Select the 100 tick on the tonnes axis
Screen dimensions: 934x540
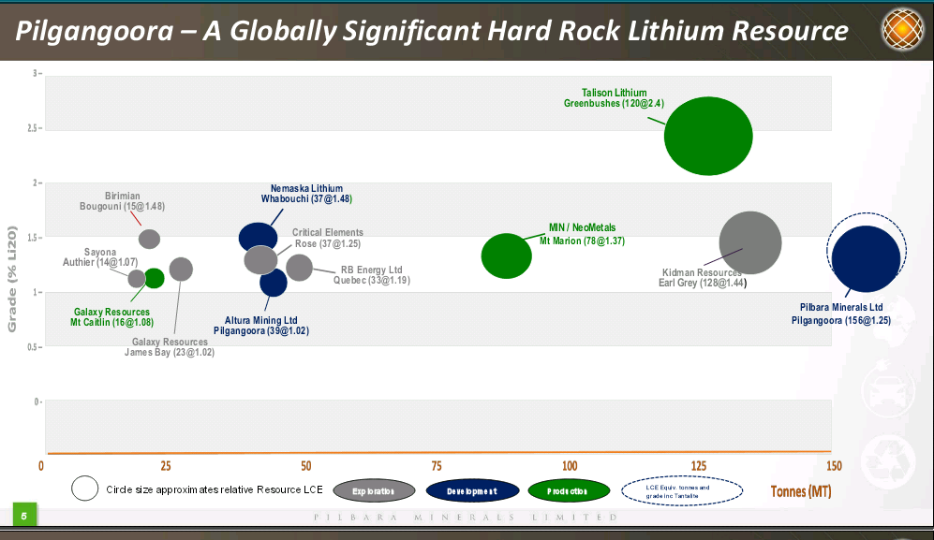(570, 466)
